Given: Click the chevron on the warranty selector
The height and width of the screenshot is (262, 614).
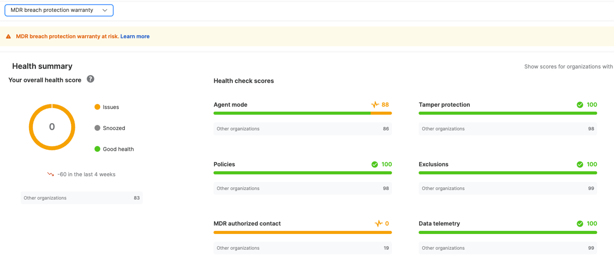Looking at the screenshot, I should [105, 10].
